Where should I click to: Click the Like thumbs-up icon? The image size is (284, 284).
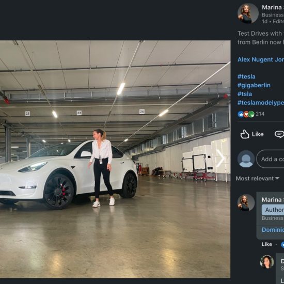click(x=245, y=134)
